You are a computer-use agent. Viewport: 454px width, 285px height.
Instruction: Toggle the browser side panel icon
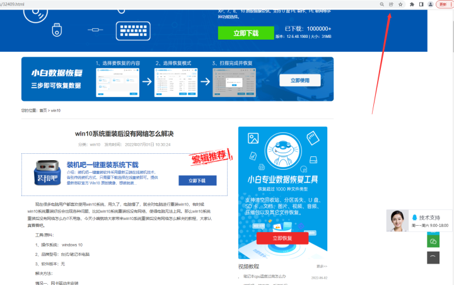[x=421, y=4]
